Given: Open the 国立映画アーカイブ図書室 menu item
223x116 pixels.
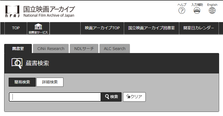Looking at the screenshot, I should tap(152, 28).
